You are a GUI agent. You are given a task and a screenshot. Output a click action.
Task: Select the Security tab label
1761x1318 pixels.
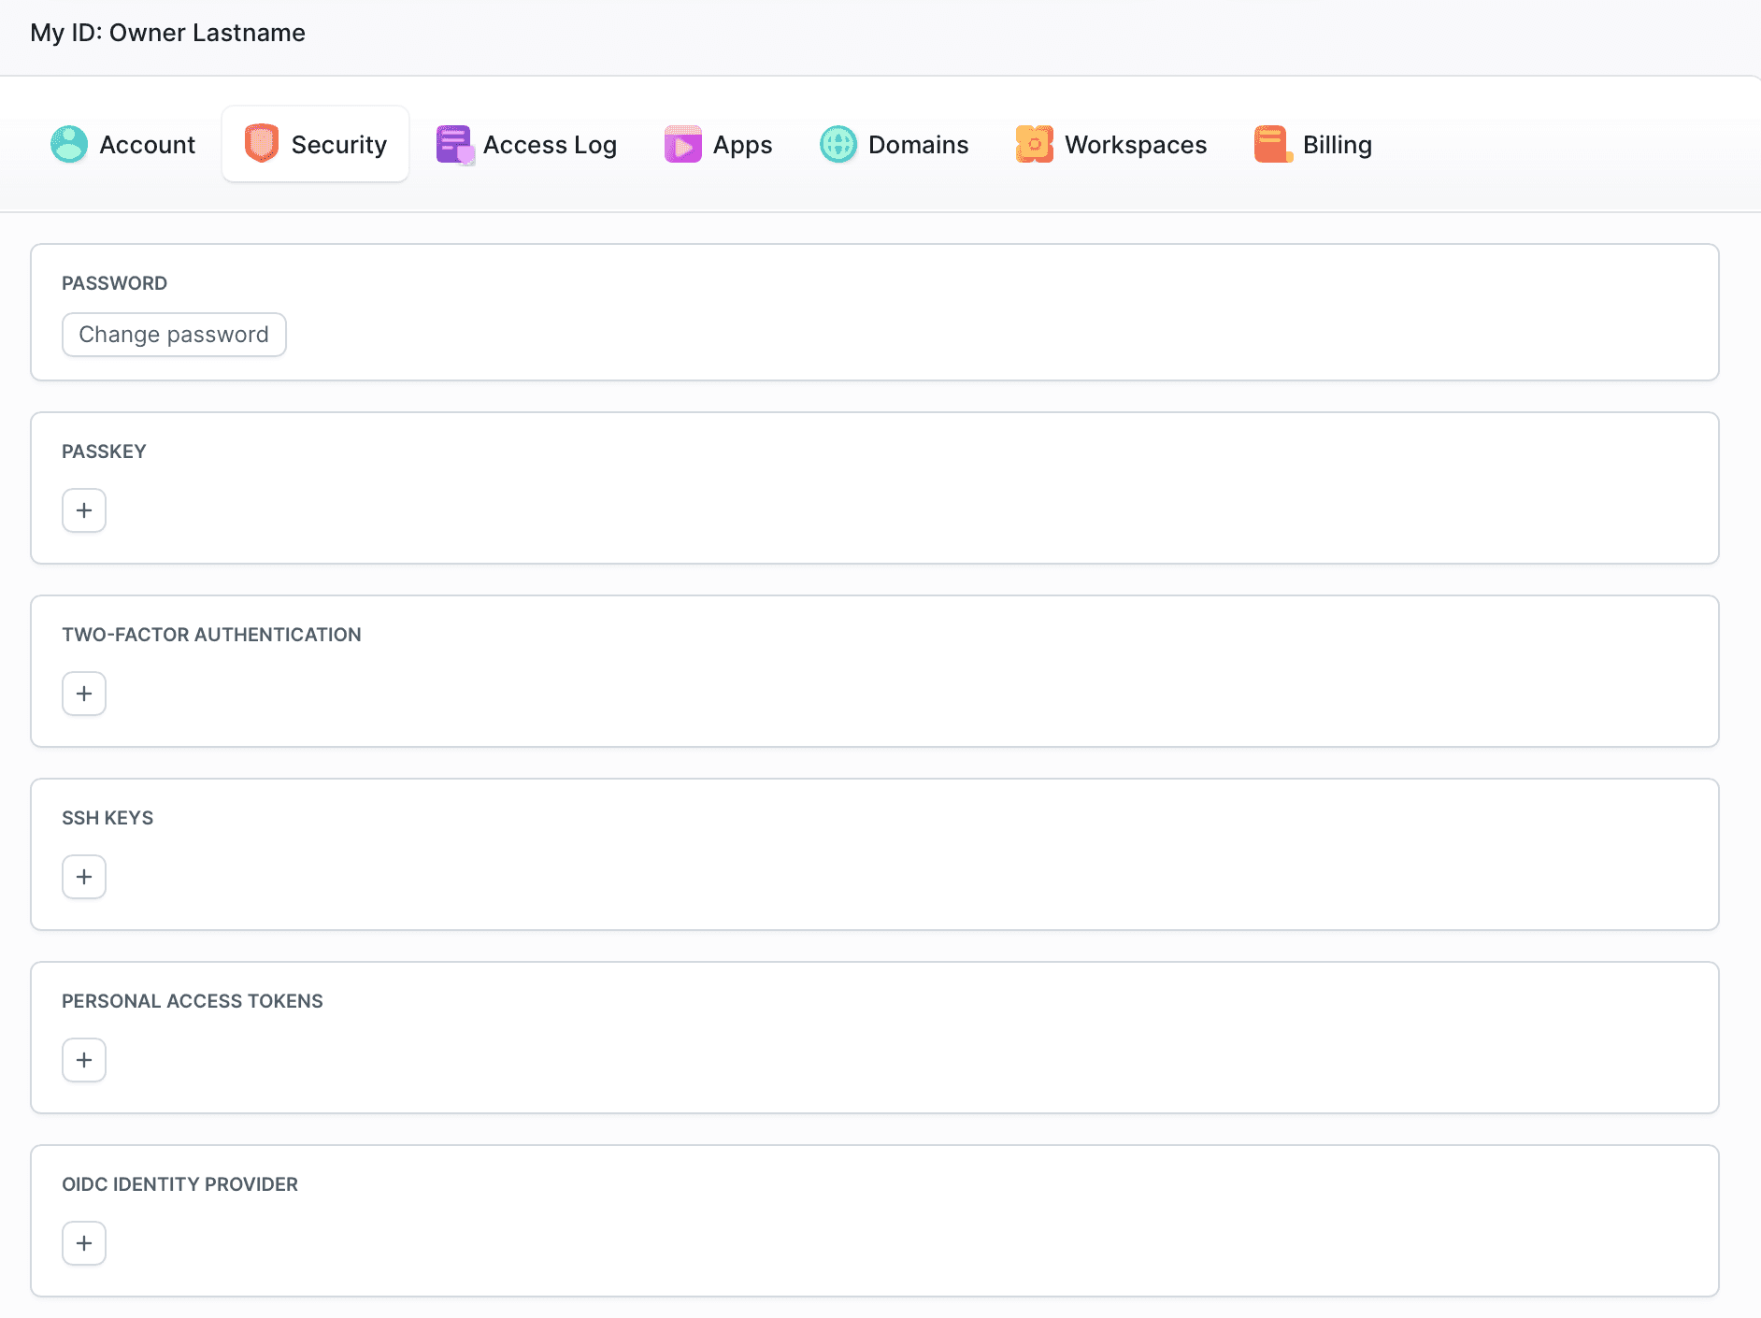338,145
